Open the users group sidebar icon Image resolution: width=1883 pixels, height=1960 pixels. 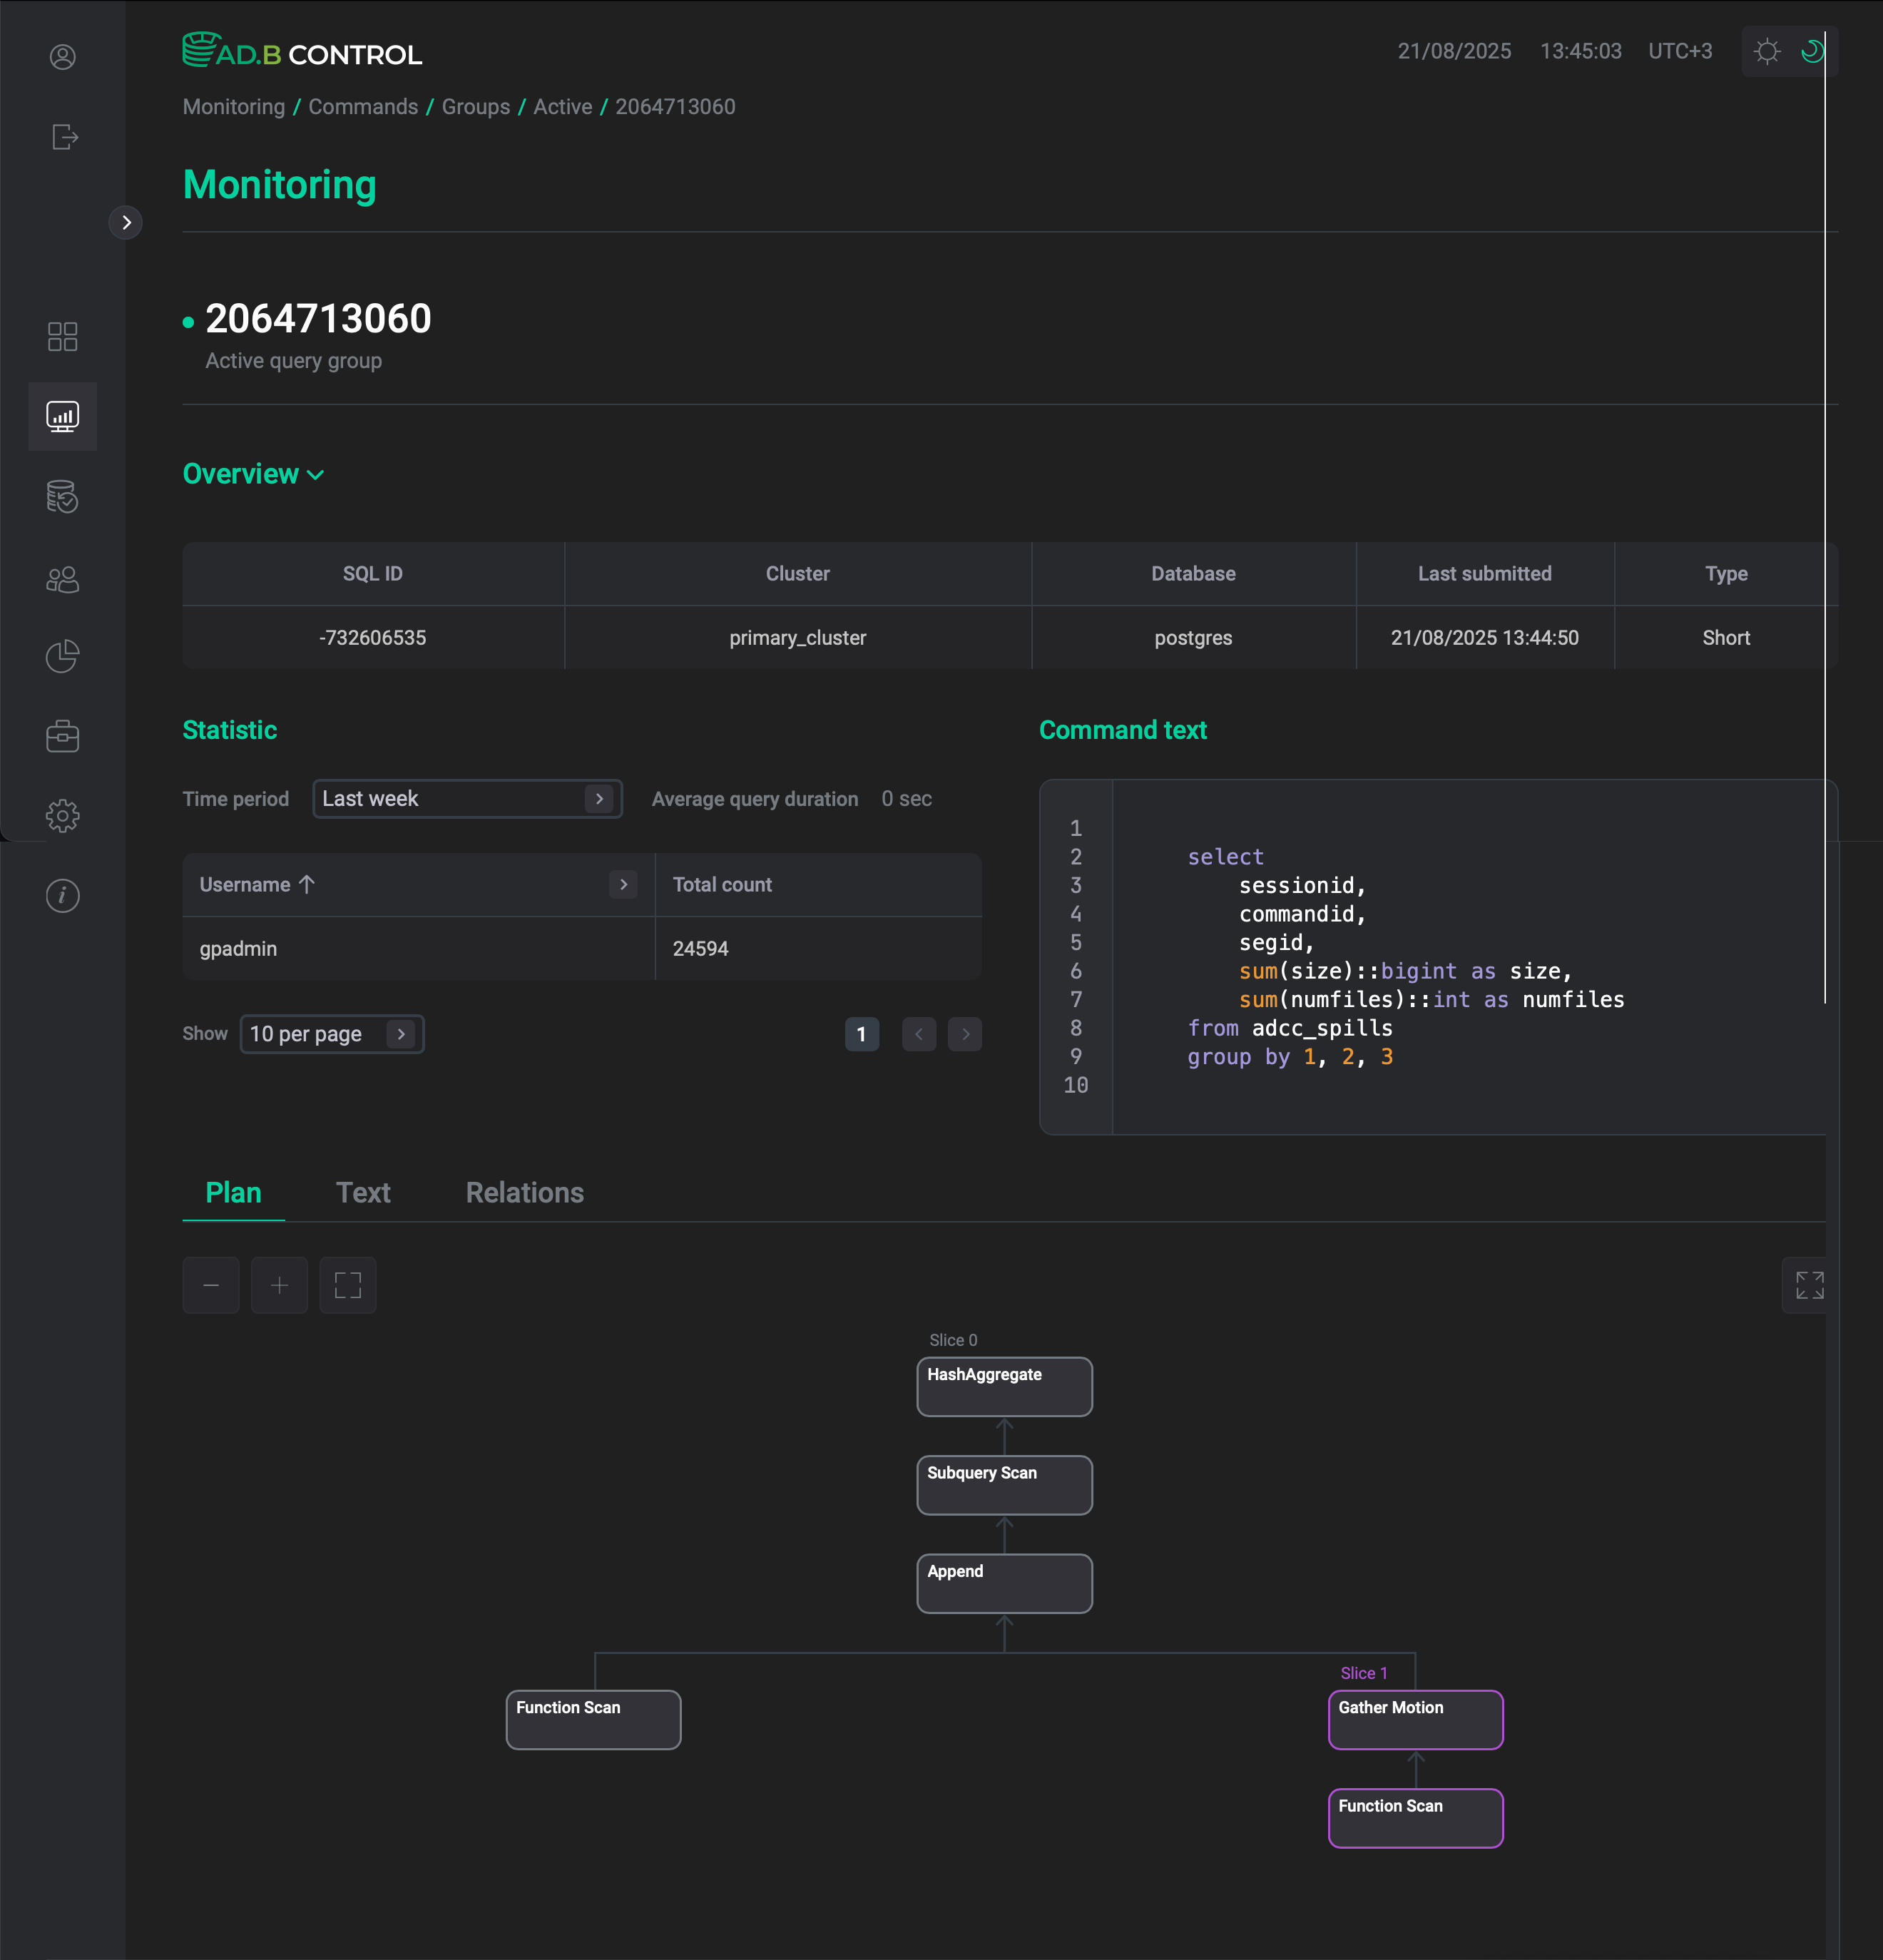pyautogui.click(x=62, y=579)
